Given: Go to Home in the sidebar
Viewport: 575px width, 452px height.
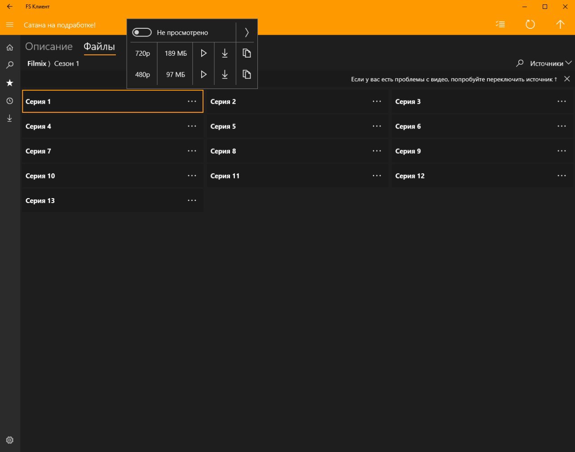Looking at the screenshot, I should pyautogui.click(x=10, y=48).
